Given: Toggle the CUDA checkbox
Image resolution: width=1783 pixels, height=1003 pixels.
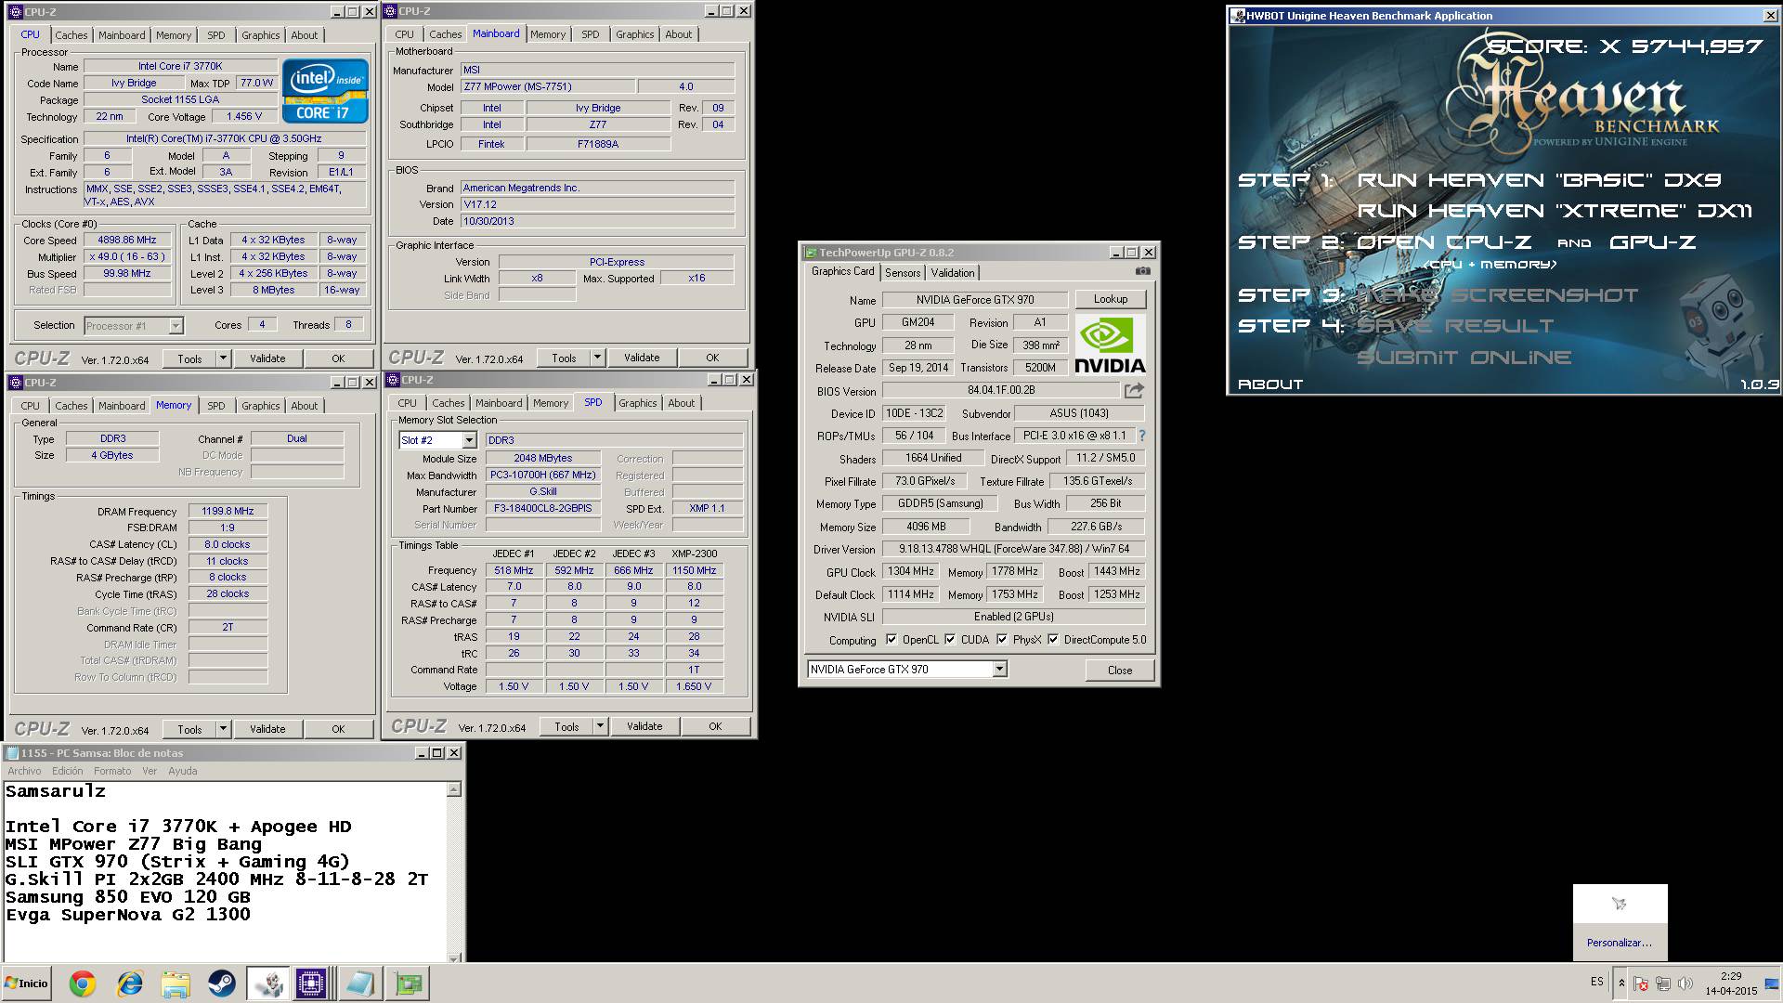Looking at the screenshot, I should tap(950, 639).
